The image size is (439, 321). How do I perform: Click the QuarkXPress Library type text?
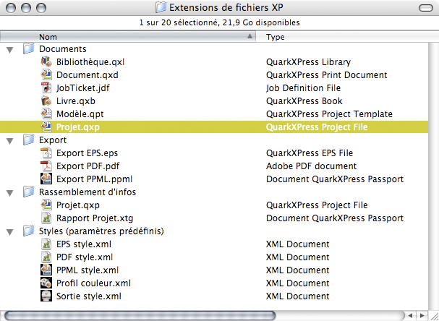pyautogui.click(x=308, y=62)
